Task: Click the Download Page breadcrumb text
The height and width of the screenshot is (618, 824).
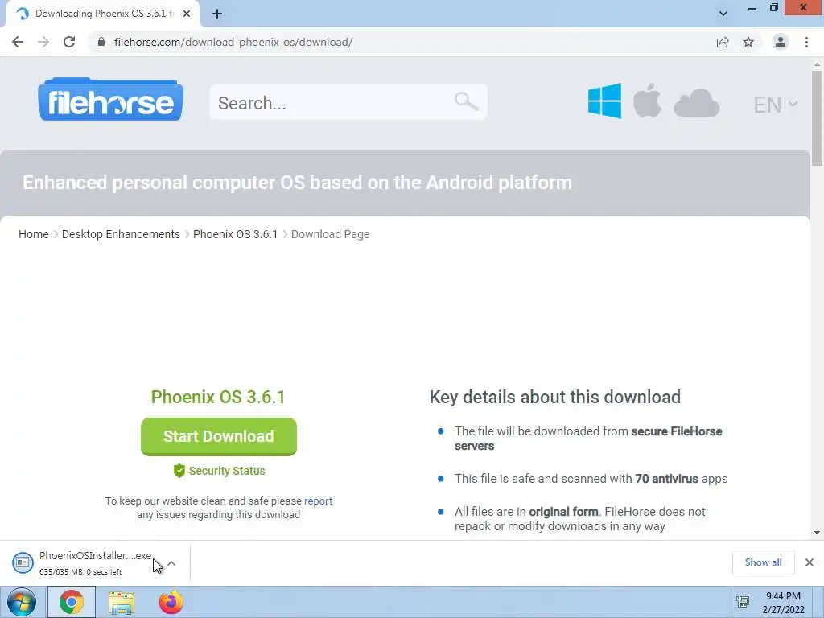Action: click(330, 234)
